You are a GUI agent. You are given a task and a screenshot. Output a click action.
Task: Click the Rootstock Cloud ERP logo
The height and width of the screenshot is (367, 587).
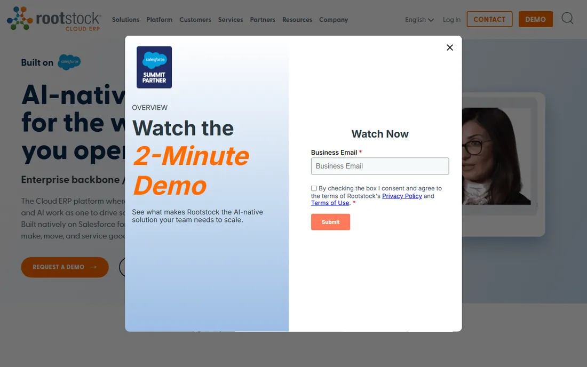point(54,19)
